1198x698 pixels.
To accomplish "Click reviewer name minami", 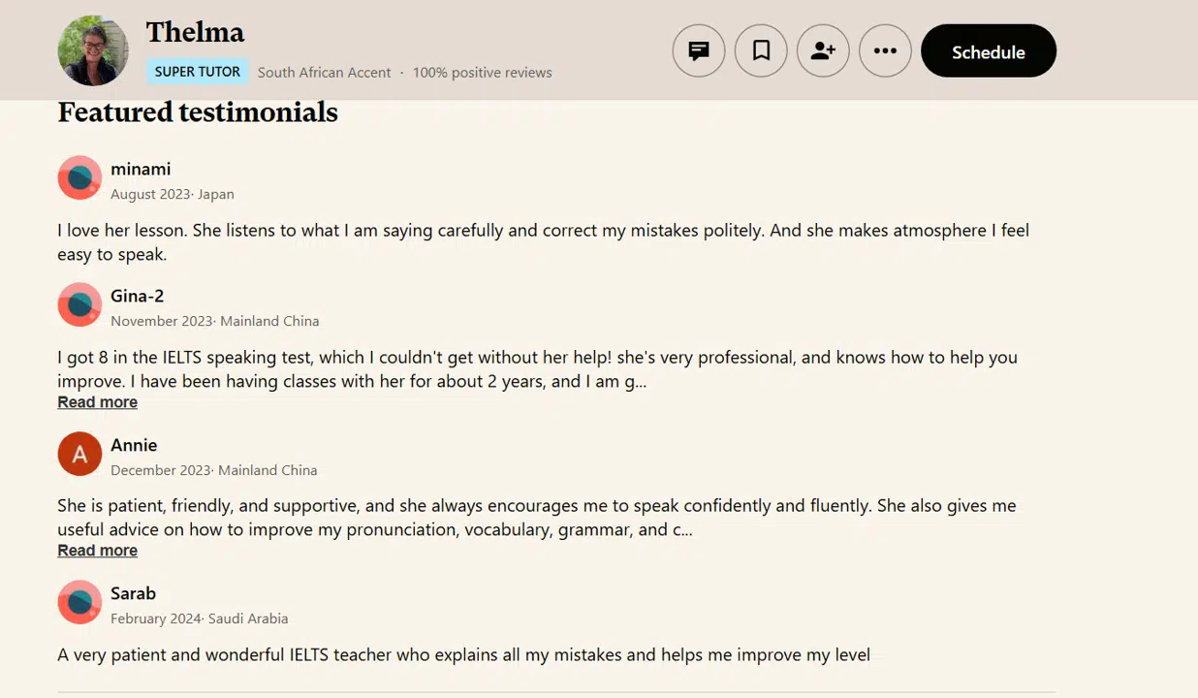I will [141, 169].
